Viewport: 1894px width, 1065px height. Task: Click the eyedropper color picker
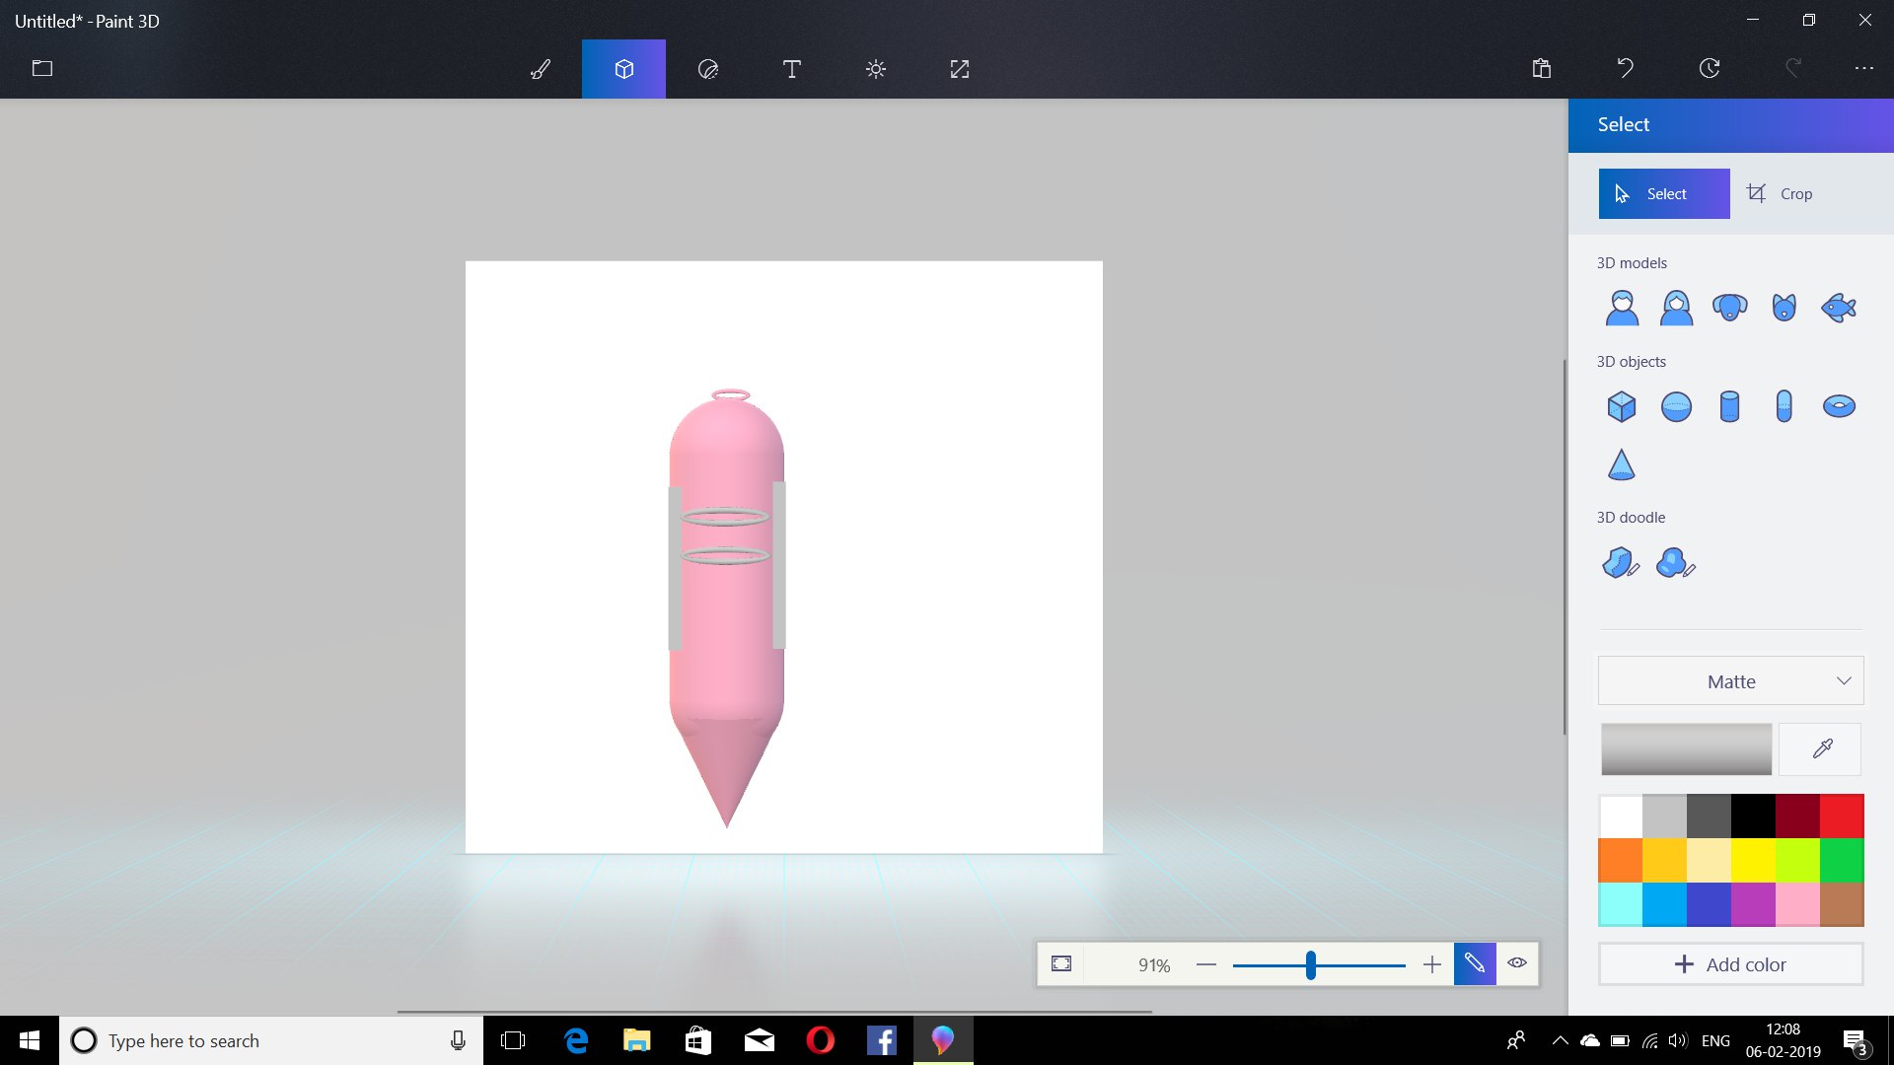coord(1821,749)
